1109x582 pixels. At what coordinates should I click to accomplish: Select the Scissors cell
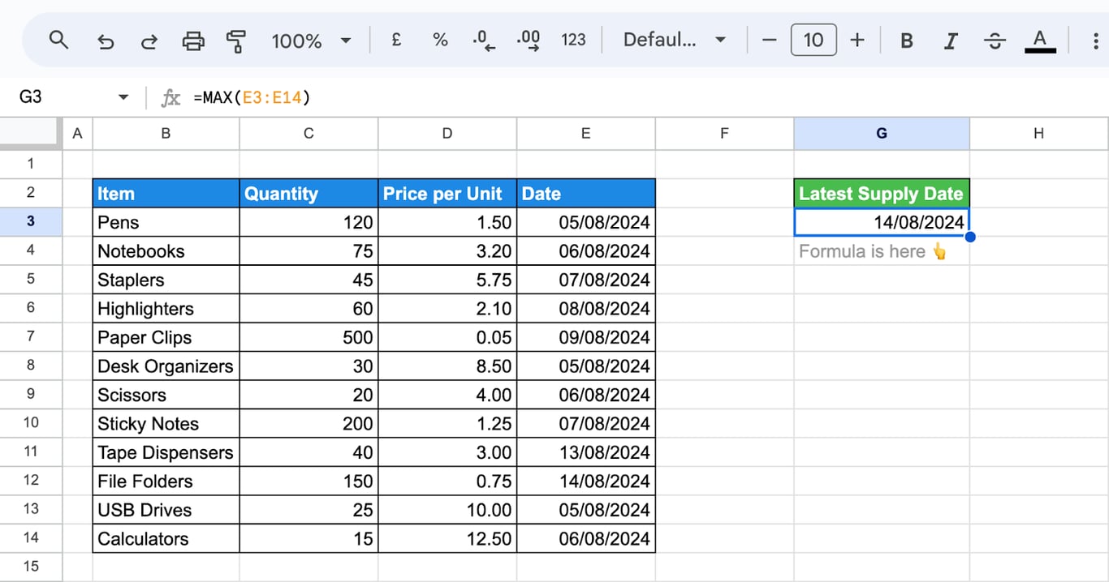tap(166, 395)
